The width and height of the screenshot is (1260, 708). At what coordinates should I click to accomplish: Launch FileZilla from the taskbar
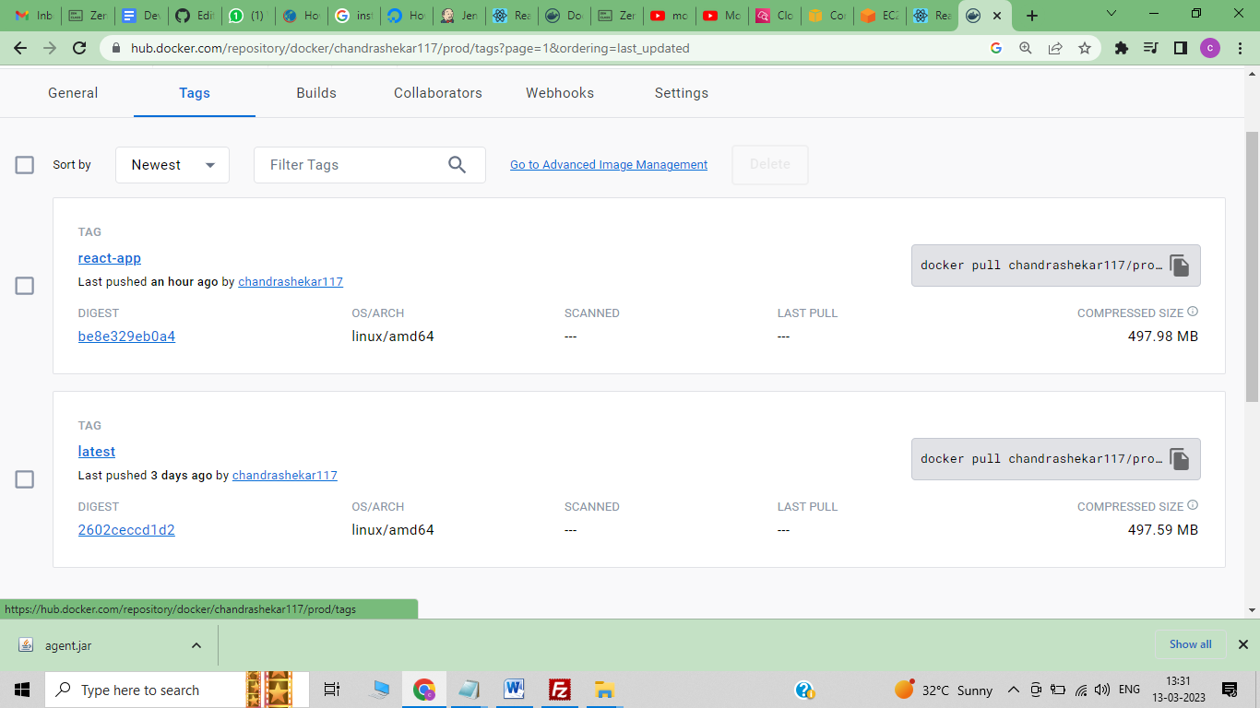(x=559, y=690)
